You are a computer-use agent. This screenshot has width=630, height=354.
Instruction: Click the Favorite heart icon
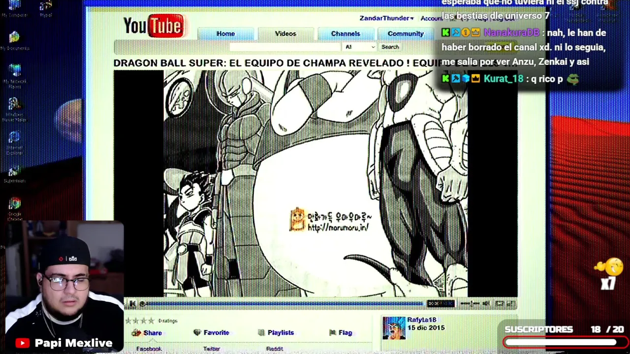tap(197, 333)
